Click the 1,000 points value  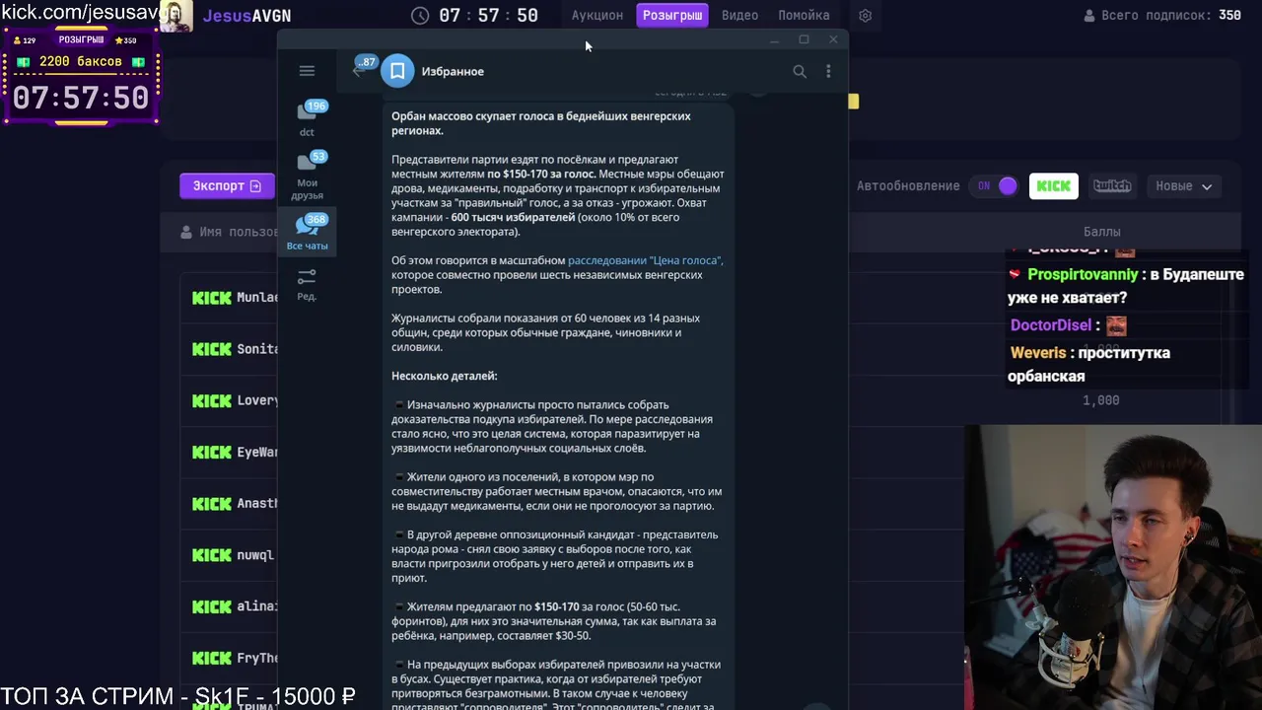1101,400
